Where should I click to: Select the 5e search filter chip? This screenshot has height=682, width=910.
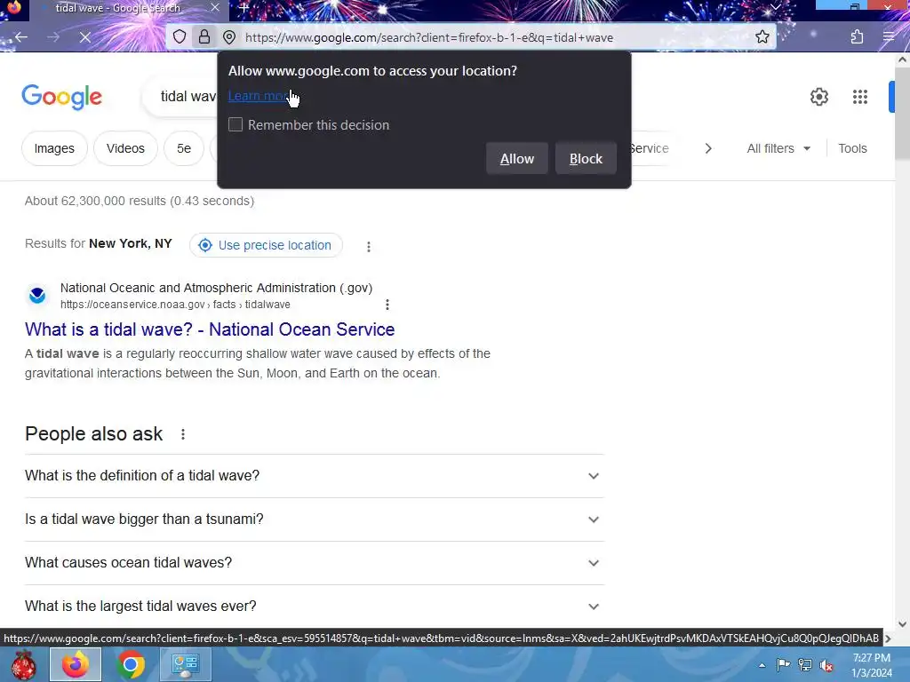[184, 148]
